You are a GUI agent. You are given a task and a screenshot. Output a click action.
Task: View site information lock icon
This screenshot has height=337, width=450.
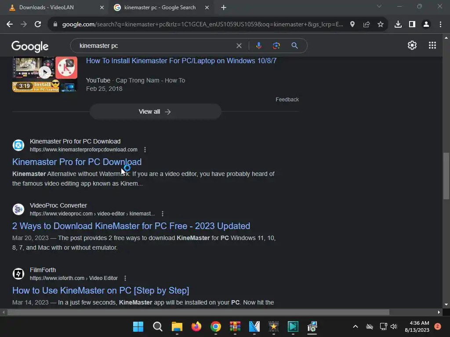(55, 25)
